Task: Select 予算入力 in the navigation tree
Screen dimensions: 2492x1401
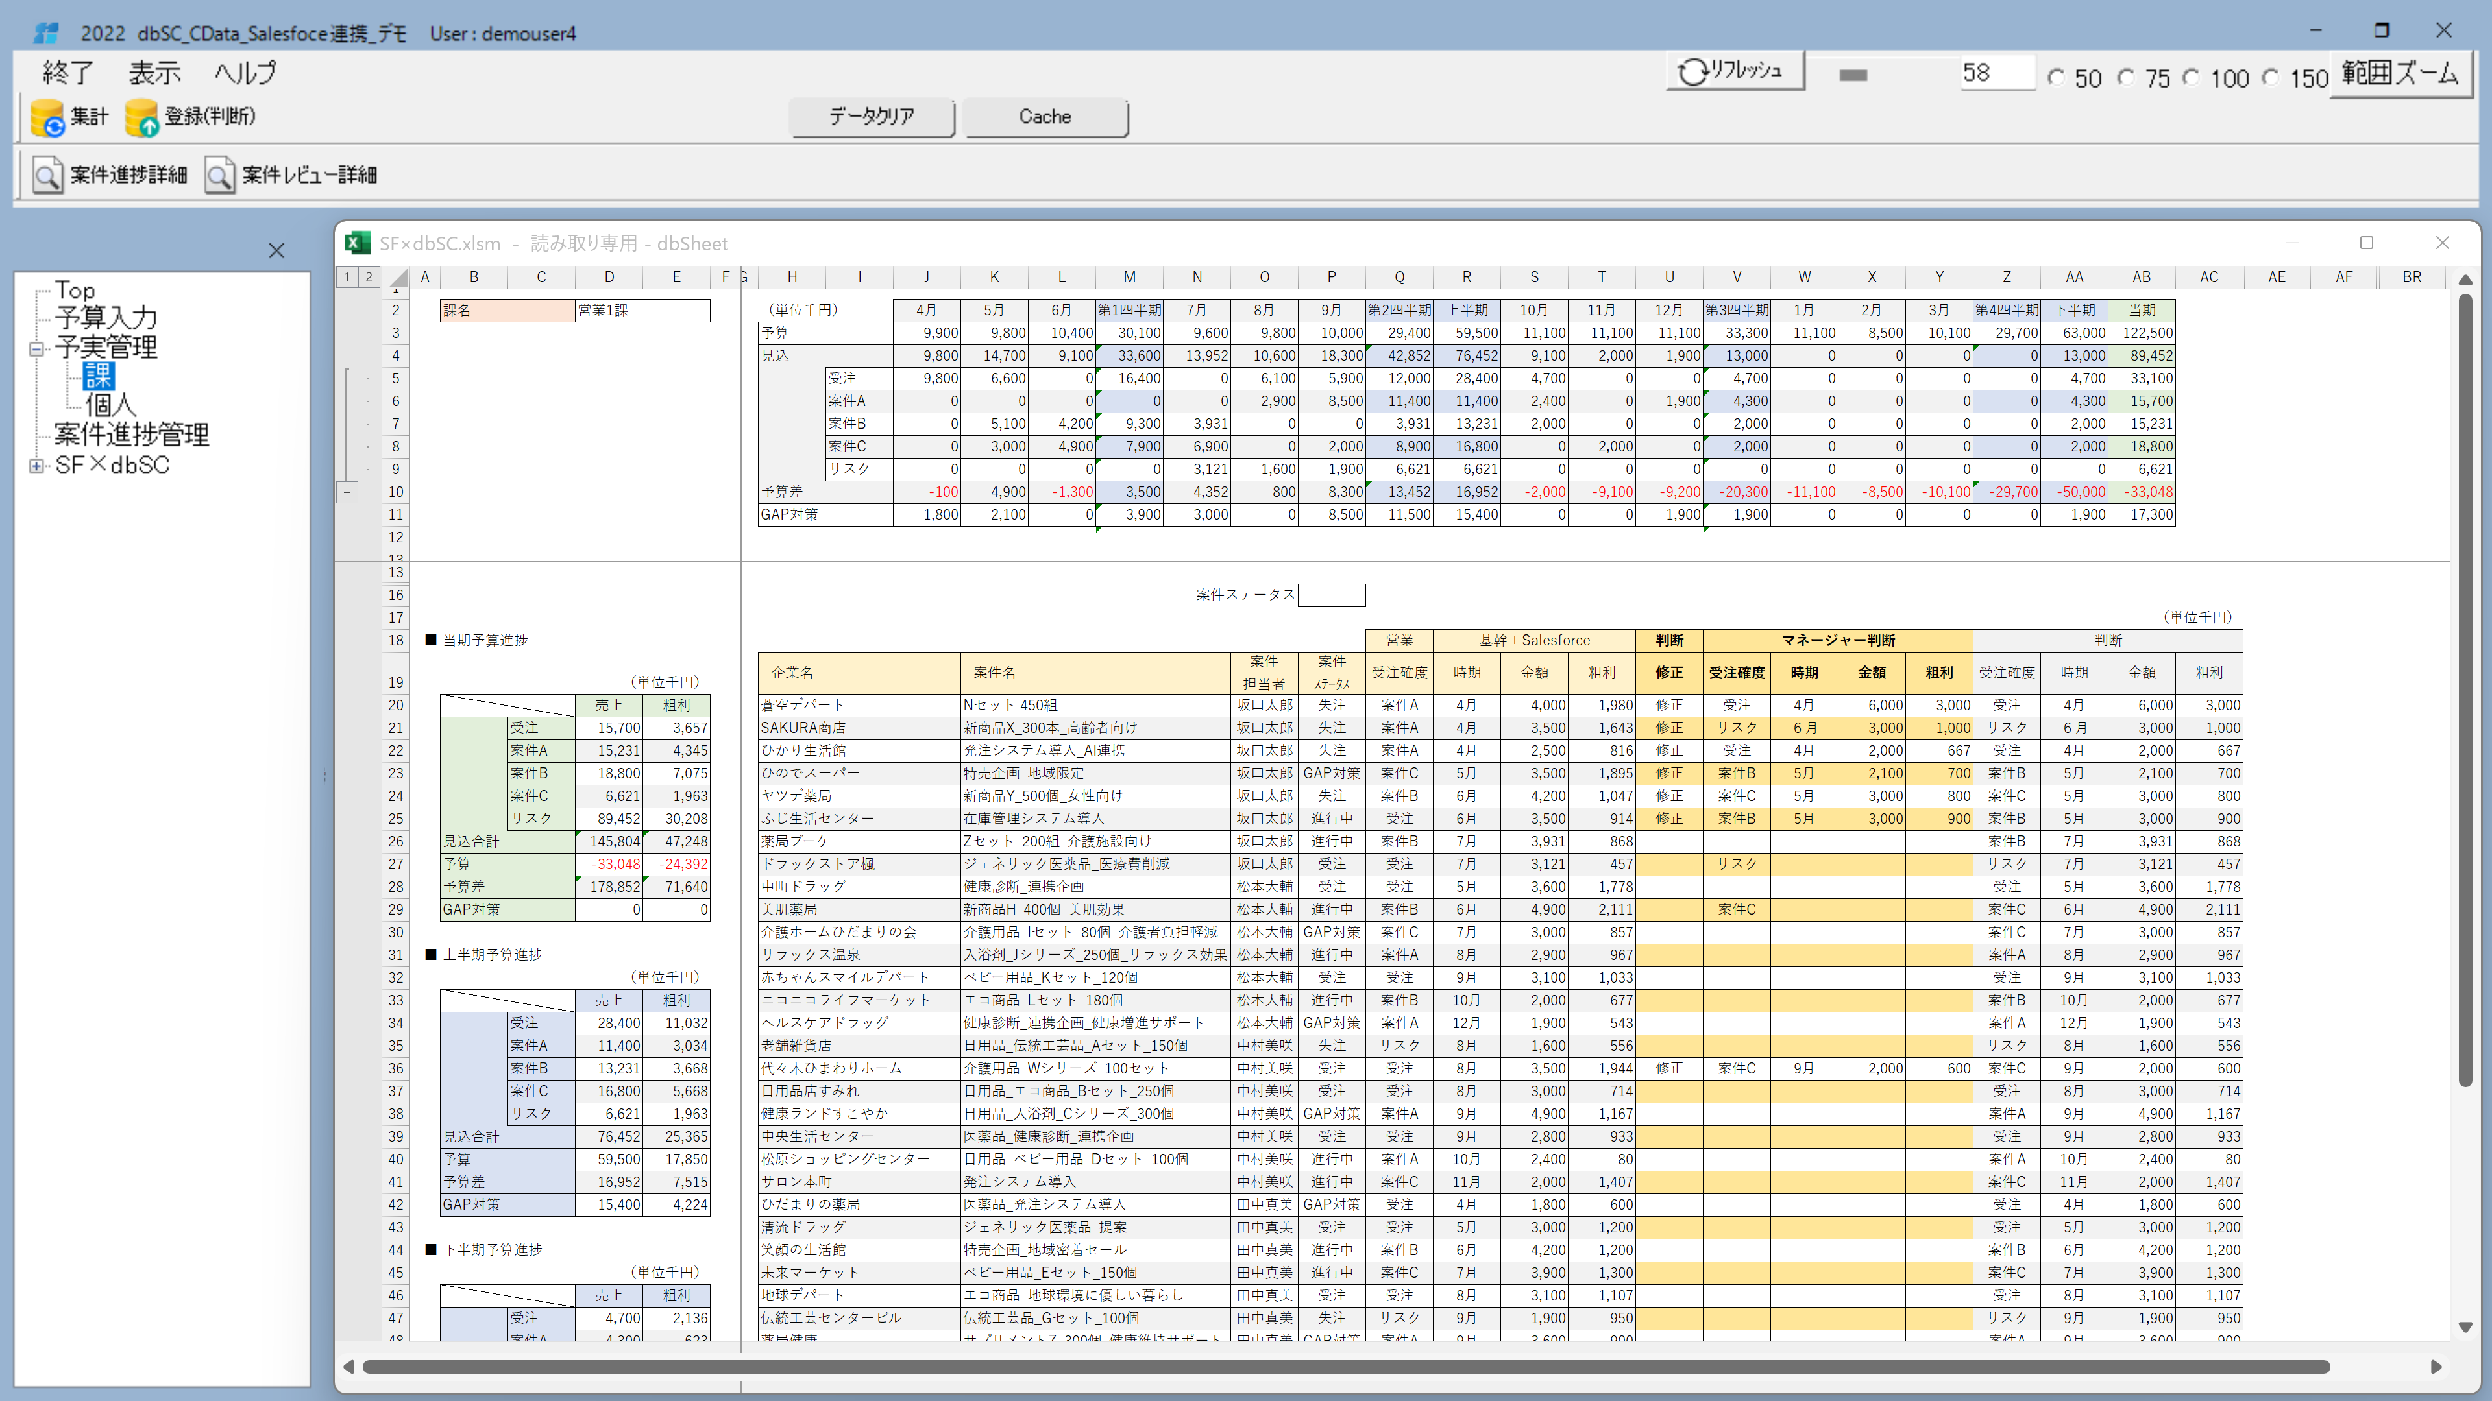Action: tap(105, 318)
